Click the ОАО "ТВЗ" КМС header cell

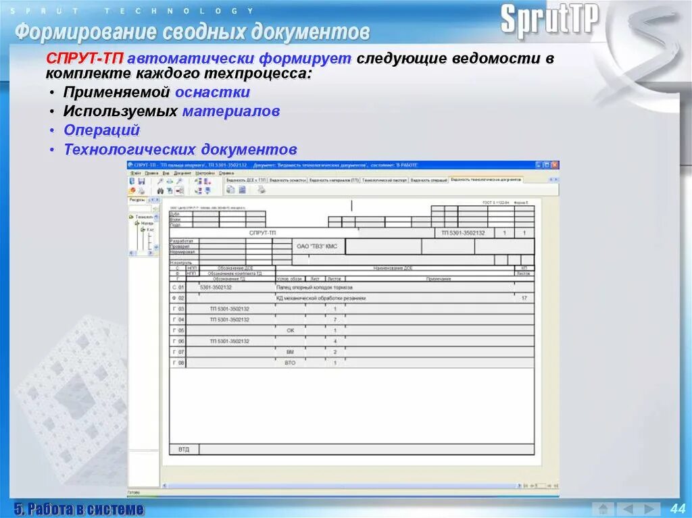(x=318, y=247)
